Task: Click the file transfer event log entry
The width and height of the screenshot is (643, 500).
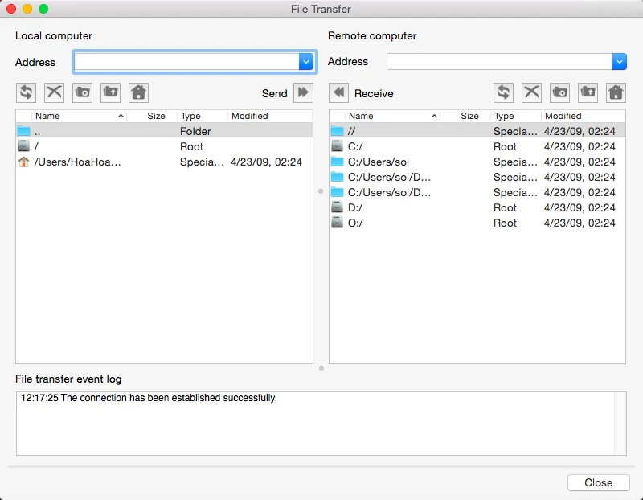Action: point(149,398)
